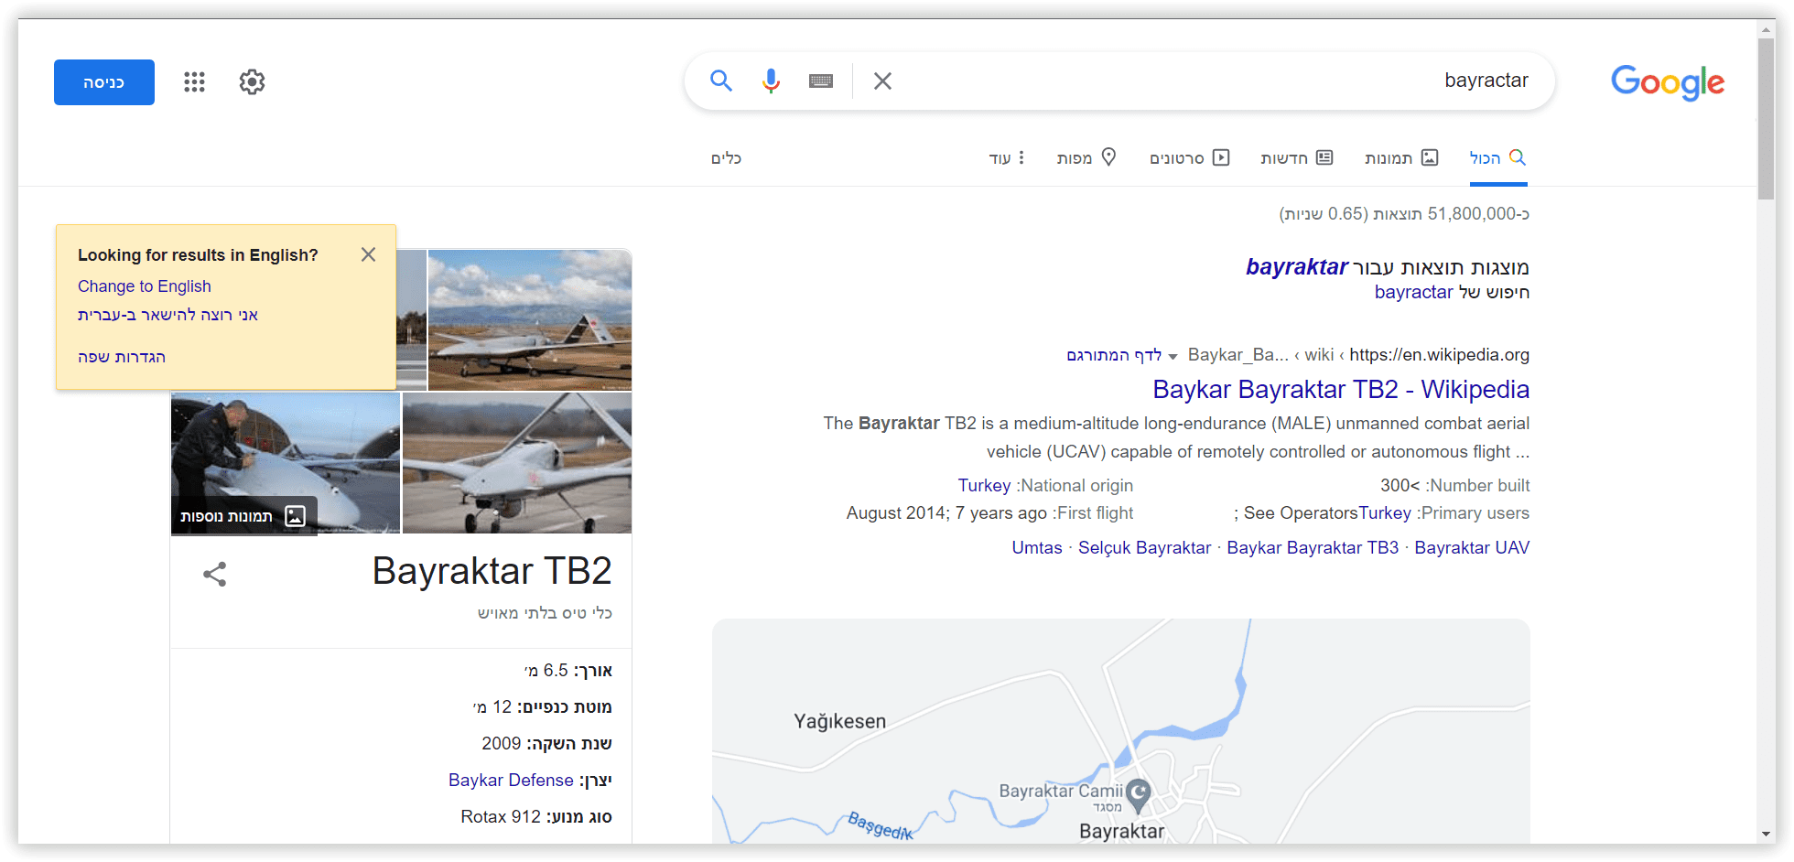Click the blue sign-in (כניסה) button

[x=104, y=82]
